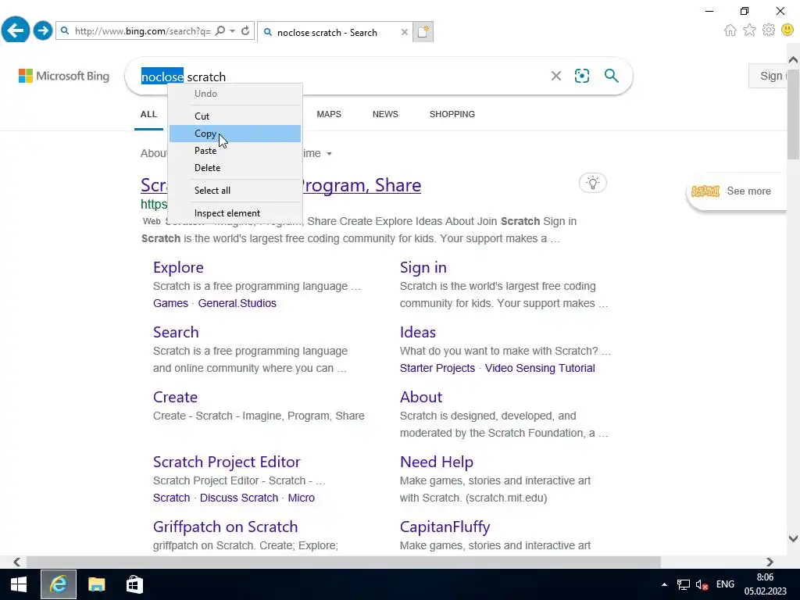The image size is (800, 600).
Task: Click the Video Sensing Tutorial sub-link
Action: coord(540,369)
